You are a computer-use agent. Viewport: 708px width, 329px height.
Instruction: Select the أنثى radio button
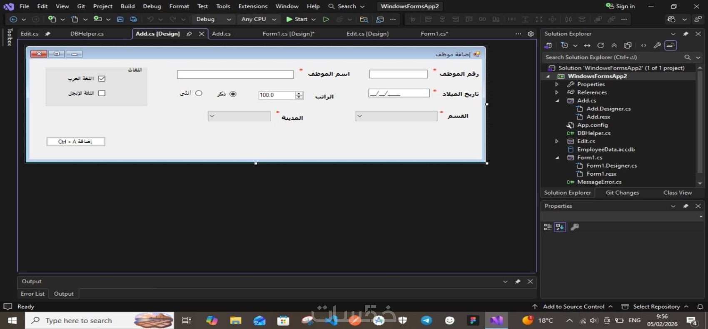tap(199, 93)
